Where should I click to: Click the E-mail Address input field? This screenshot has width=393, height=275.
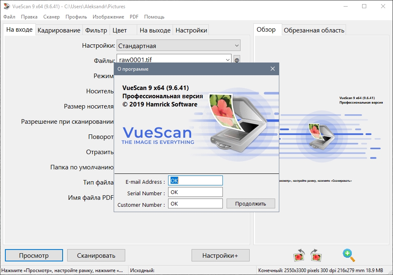195,180
